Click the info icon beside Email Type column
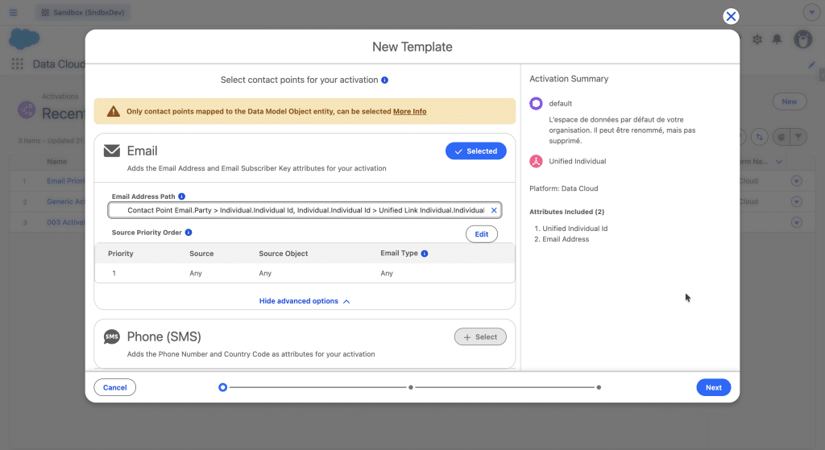The image size is (825, 450). [x=425, y=254]
